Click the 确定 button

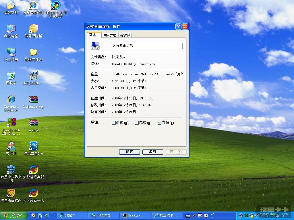[129, 152]
